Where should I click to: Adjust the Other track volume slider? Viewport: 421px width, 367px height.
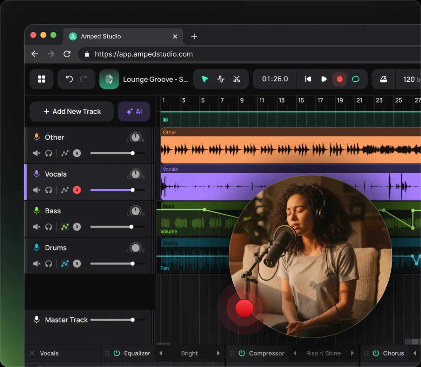[x=118, y=153]
